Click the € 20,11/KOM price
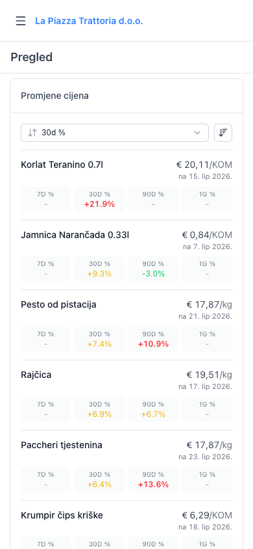The image size is (253, 549). click(204, 165)
